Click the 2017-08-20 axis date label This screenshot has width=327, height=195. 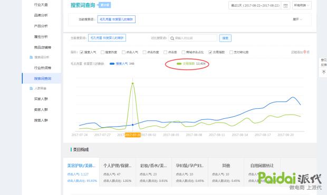pyautogui.click(x=285, y=135)
